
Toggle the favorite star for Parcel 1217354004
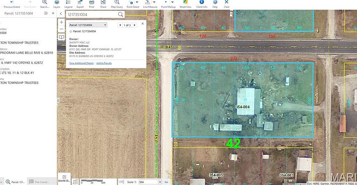click(x=71, y=31)
